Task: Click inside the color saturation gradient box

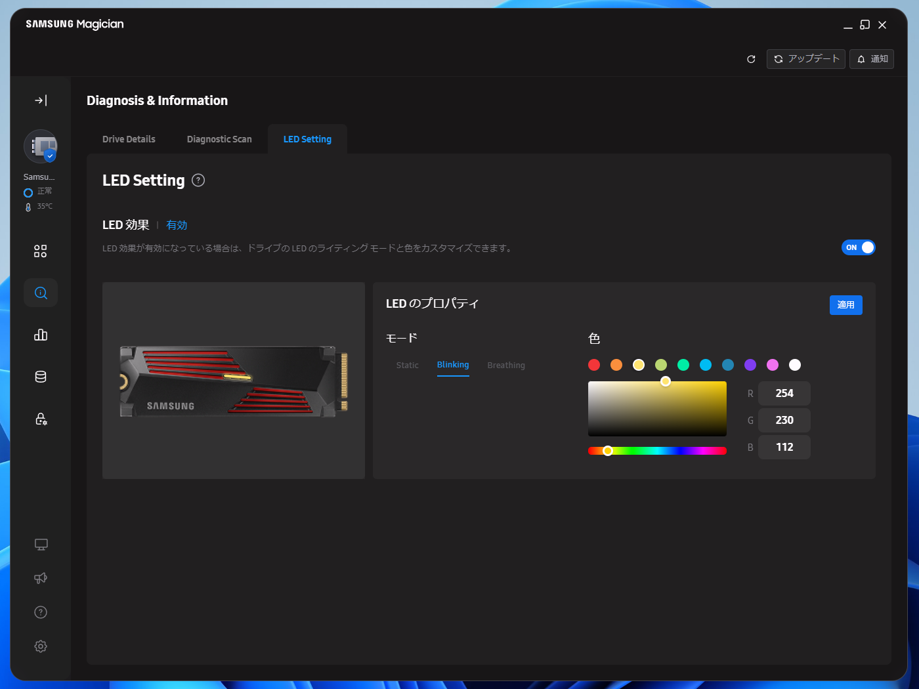Action: point(657,409)
